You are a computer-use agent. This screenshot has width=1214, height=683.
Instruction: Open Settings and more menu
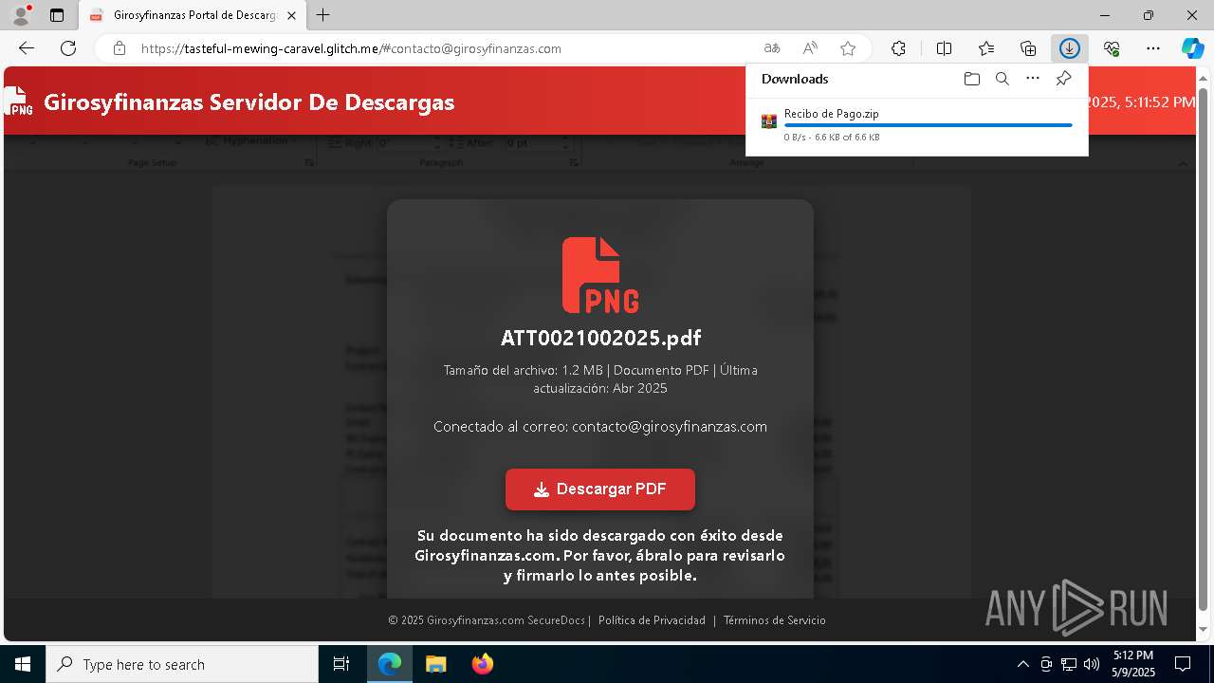[x=1153, y=48]
